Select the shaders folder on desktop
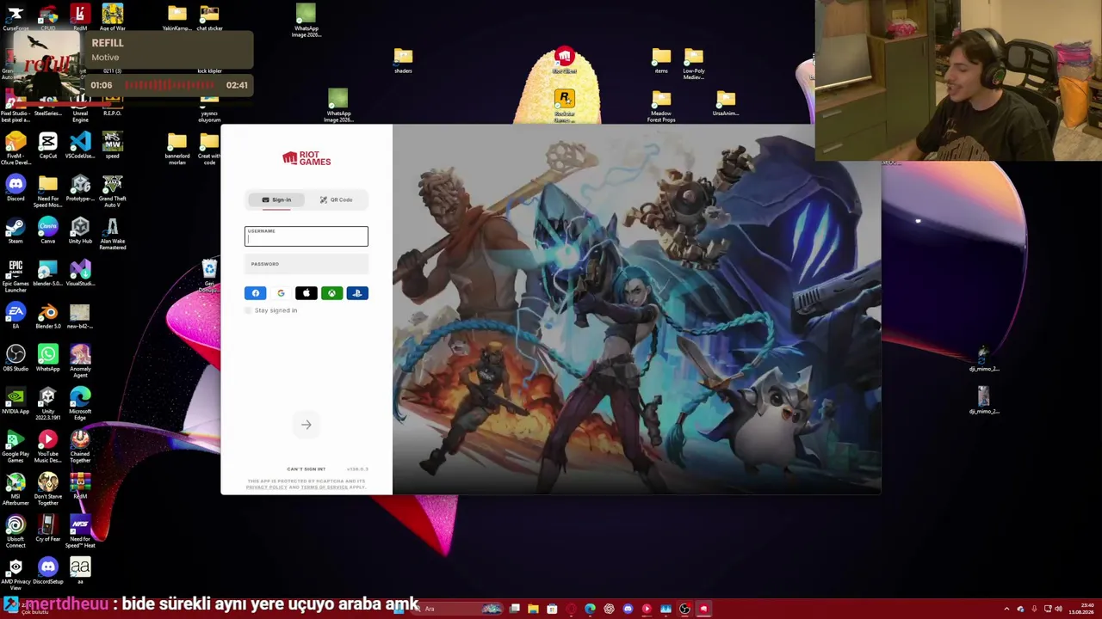This screenshot has height=619, width=1102. click(403, 62)
